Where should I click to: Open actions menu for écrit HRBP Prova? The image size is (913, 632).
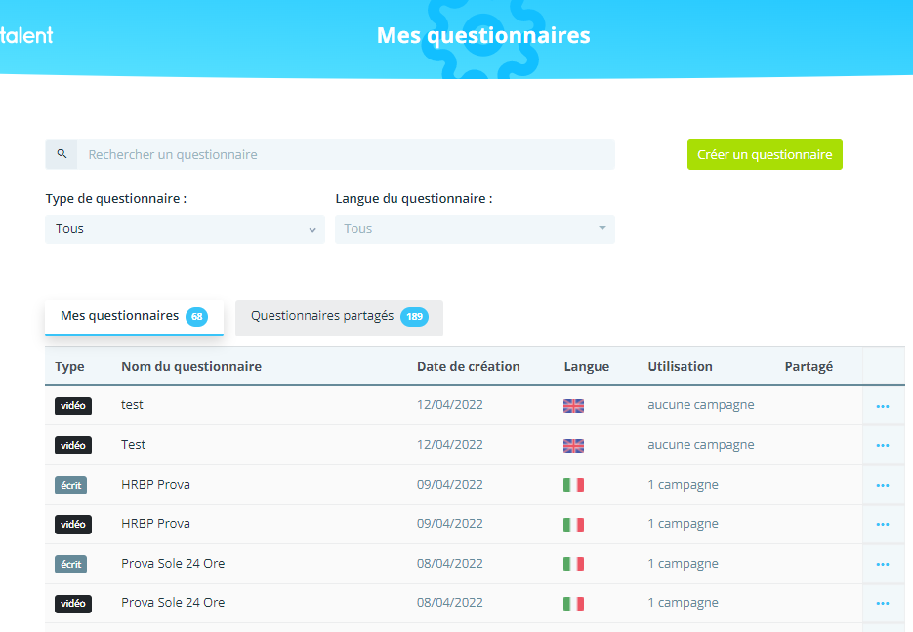pos(883,485)
